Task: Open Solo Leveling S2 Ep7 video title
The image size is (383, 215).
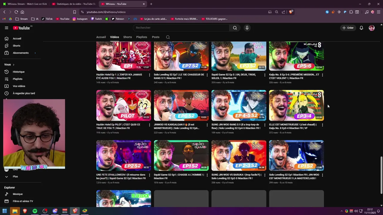Action: 179,76
